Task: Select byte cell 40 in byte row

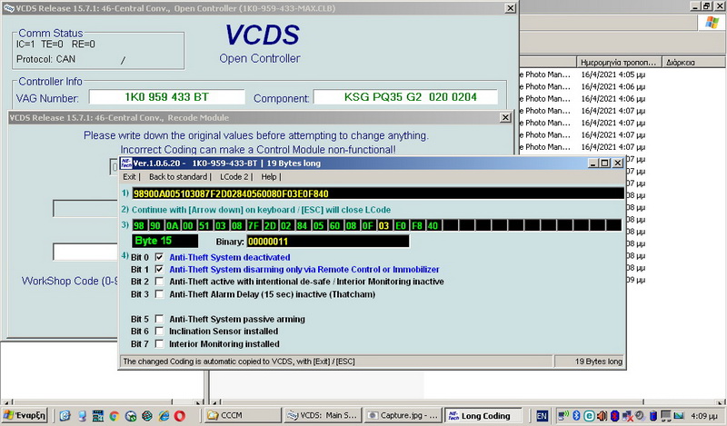Action: (x=433, y=225)
